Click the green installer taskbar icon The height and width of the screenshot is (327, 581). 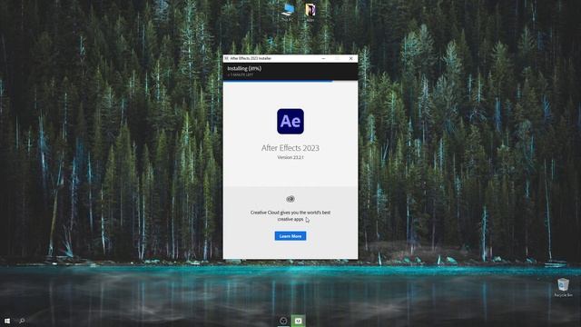pyautogui.click(x=299, y=321)
